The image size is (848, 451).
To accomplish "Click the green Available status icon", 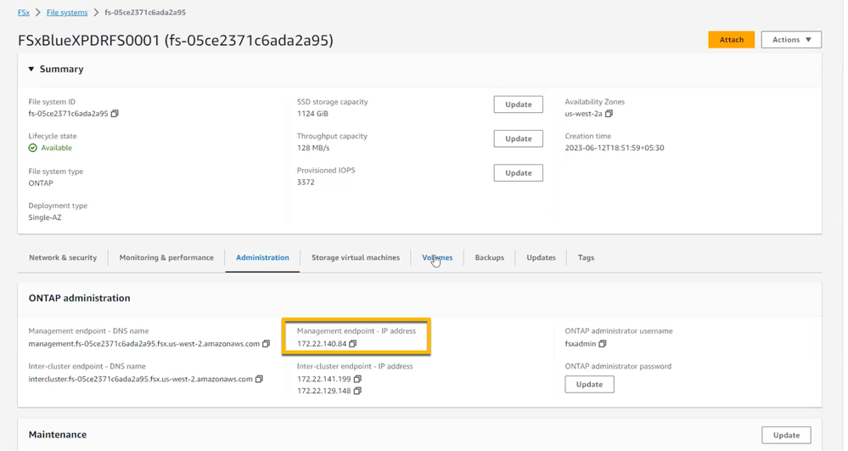I will [33, 148].
